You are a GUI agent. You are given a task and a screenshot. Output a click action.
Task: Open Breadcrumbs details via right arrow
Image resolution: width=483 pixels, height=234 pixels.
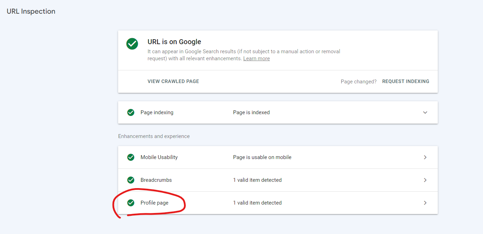[425, 180]
